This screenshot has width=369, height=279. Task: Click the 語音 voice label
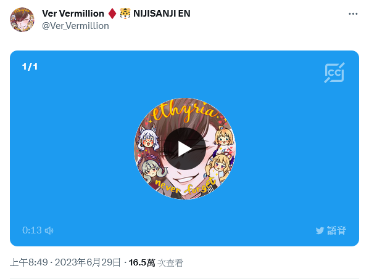[336, 230]
